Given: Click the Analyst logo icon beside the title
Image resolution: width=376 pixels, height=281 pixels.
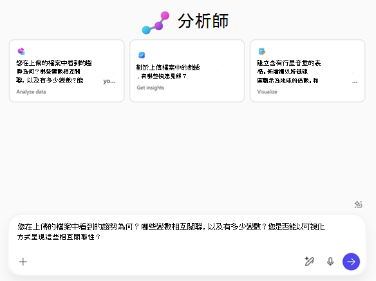Looking at the screenshot, I should (x=156, y=23).
